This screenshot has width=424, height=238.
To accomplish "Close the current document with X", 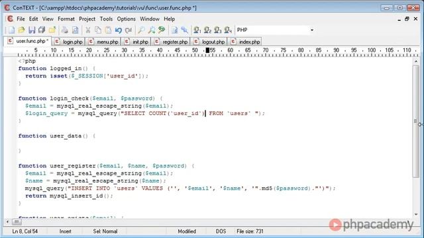I will pyautogui.click(x=415, y=19).
